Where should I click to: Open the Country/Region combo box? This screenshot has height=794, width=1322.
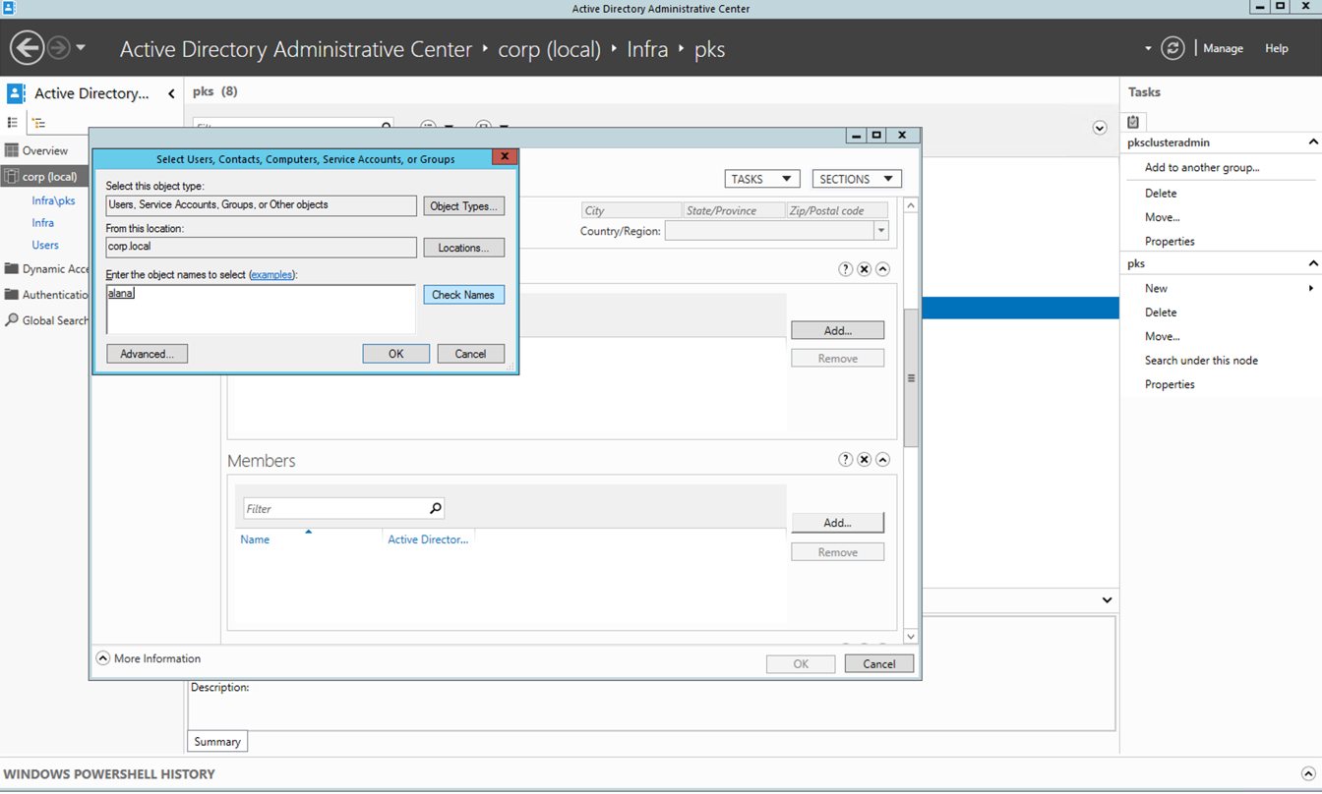click(x=776, y=231)
